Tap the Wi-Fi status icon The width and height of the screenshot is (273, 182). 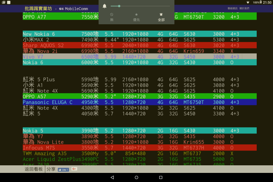point(248,2)
